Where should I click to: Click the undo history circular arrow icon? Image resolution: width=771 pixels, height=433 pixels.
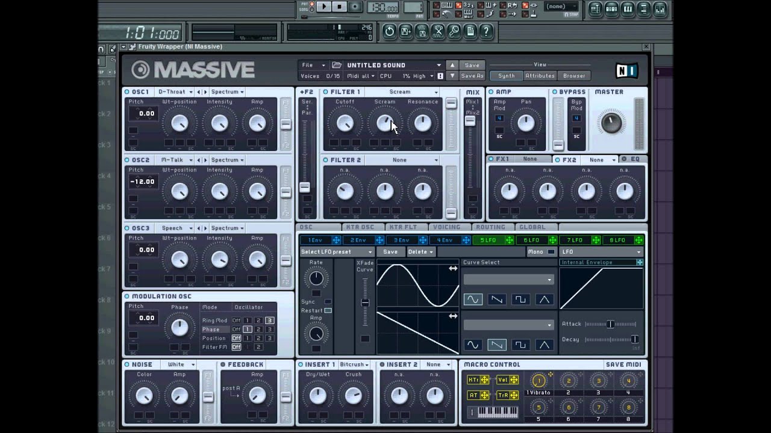click(389, 31)
